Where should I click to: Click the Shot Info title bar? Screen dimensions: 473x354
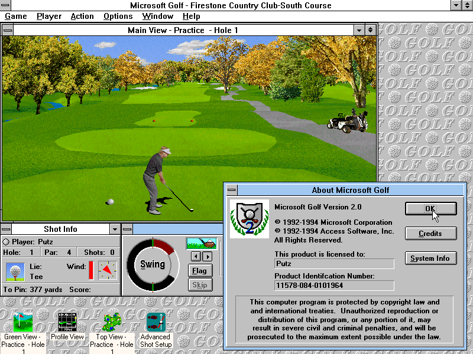pyautogui.click(x=60, y=229)
